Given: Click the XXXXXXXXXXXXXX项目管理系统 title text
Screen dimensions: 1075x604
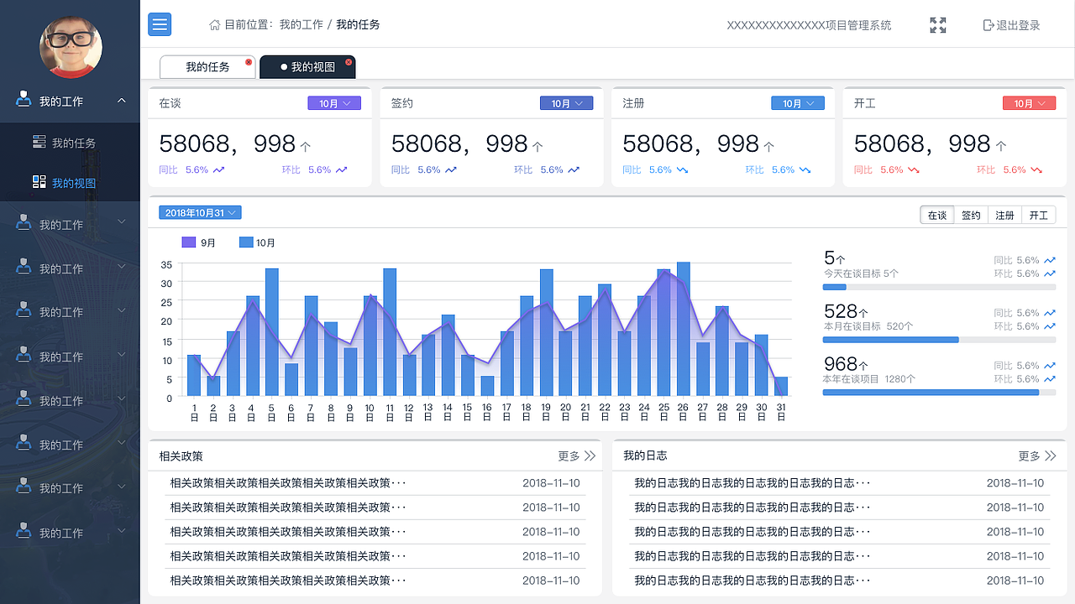Looking at the screenshot, I should [x=810, y=25].
